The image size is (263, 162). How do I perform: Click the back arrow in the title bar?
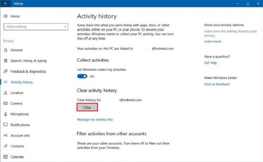(6, 3)
